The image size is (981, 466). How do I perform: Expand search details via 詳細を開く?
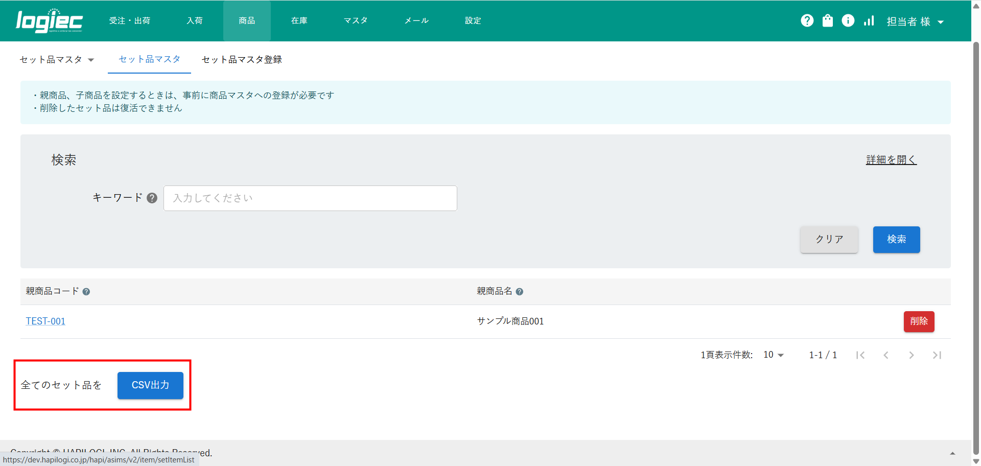click(891, 160)
